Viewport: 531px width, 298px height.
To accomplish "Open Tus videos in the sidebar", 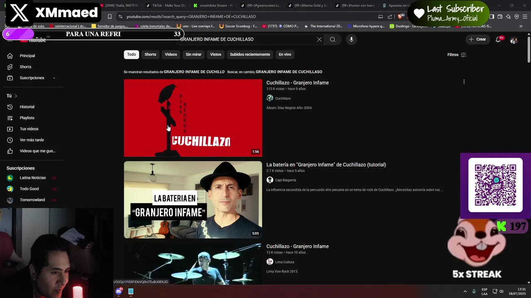I will tap(29, 129).
